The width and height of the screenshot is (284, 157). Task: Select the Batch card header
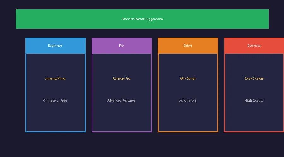[x=188, y=46]
